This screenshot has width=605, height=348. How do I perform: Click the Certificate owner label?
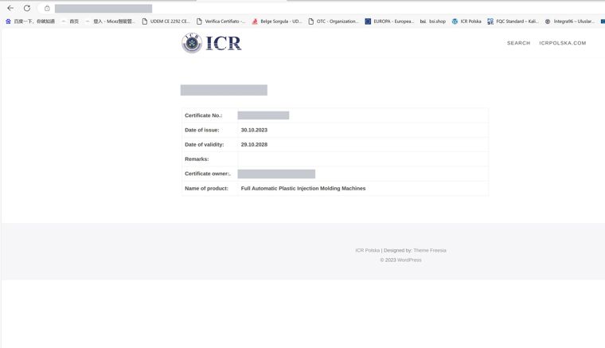208,174
